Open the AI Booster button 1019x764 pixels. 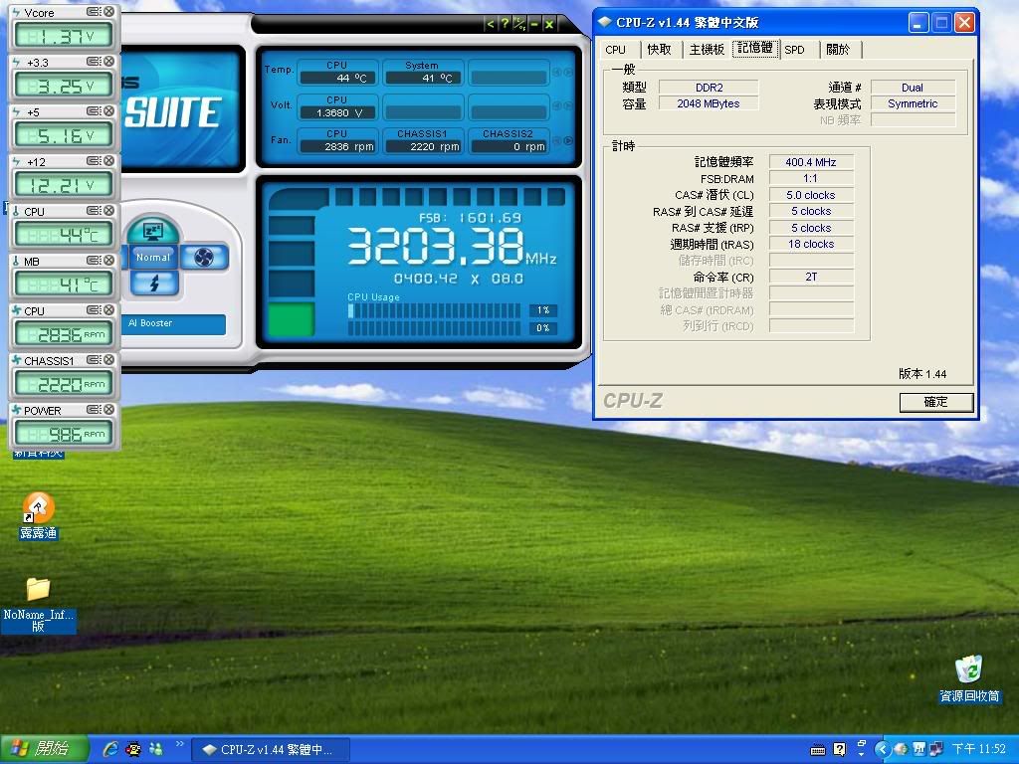point(173,323)
